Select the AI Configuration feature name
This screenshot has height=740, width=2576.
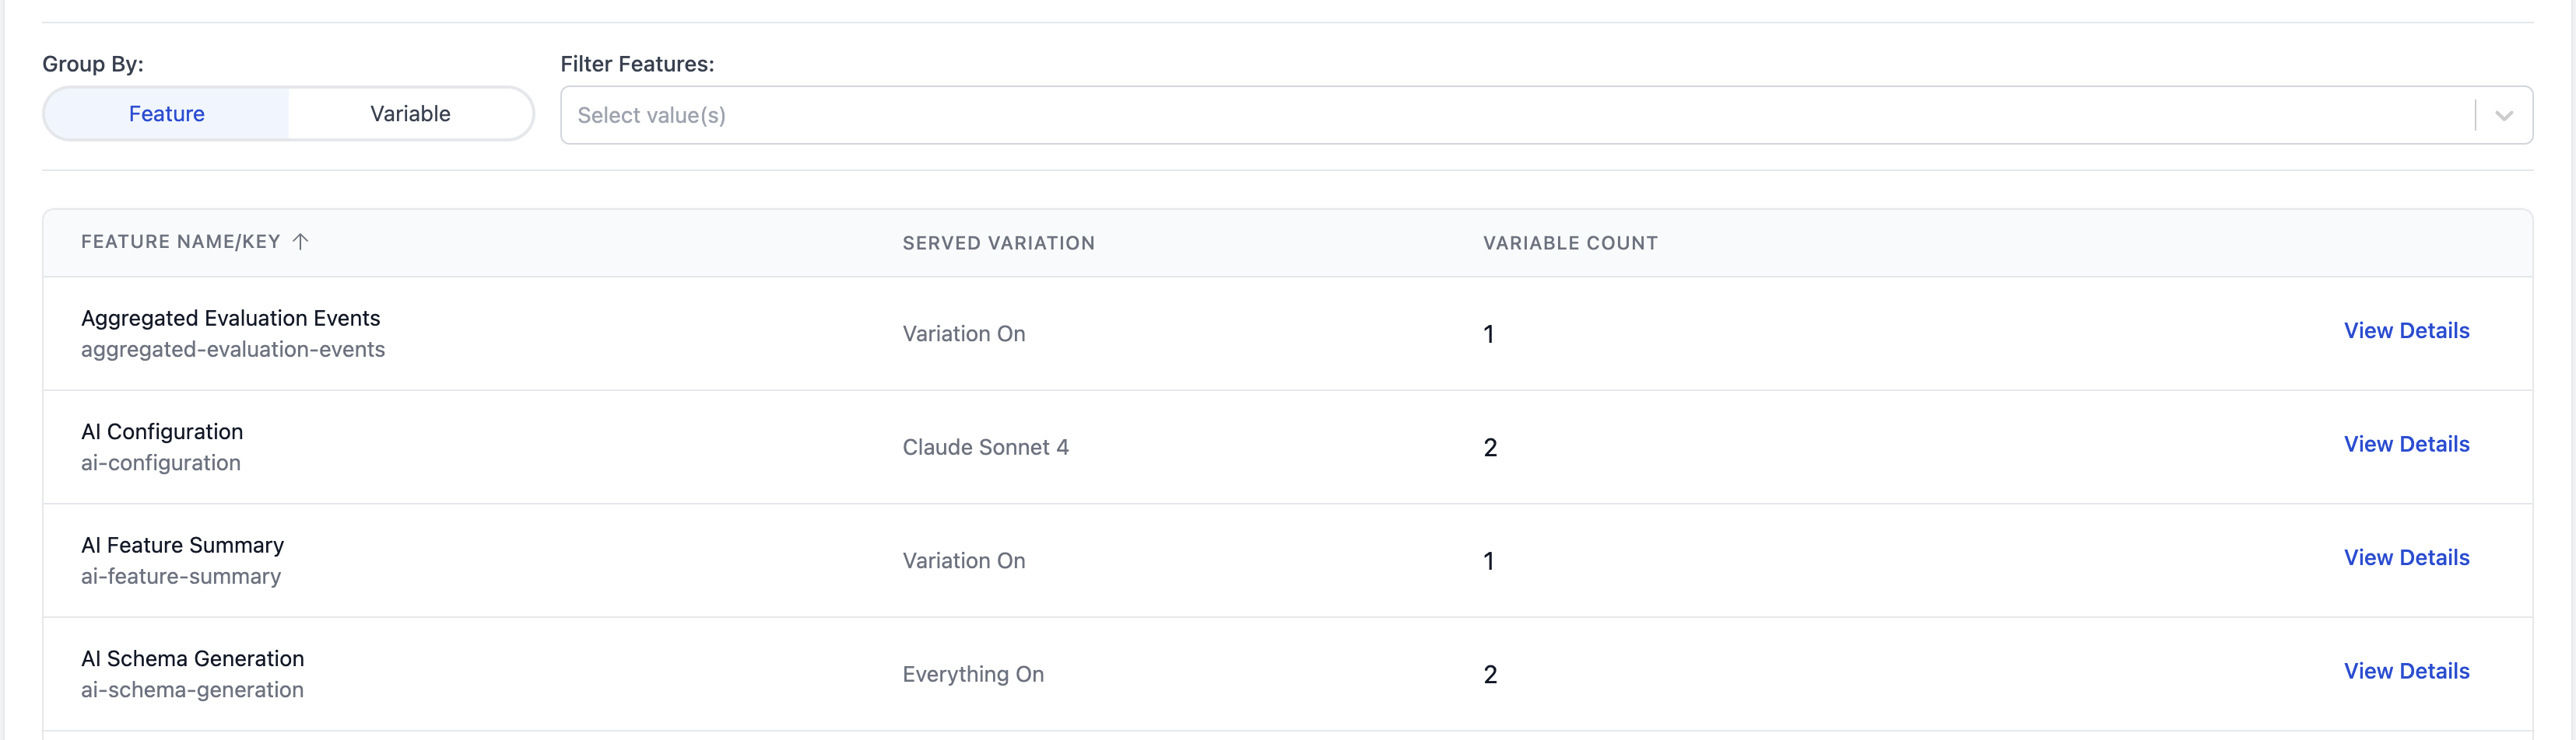click(162, 431)
